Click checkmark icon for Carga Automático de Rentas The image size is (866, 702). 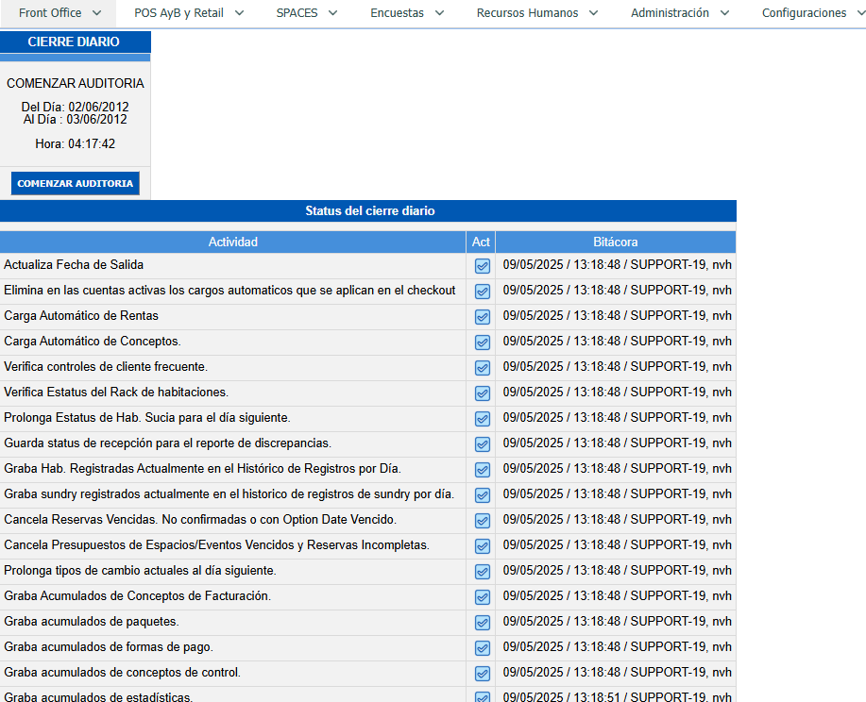[x=482, y=317]
